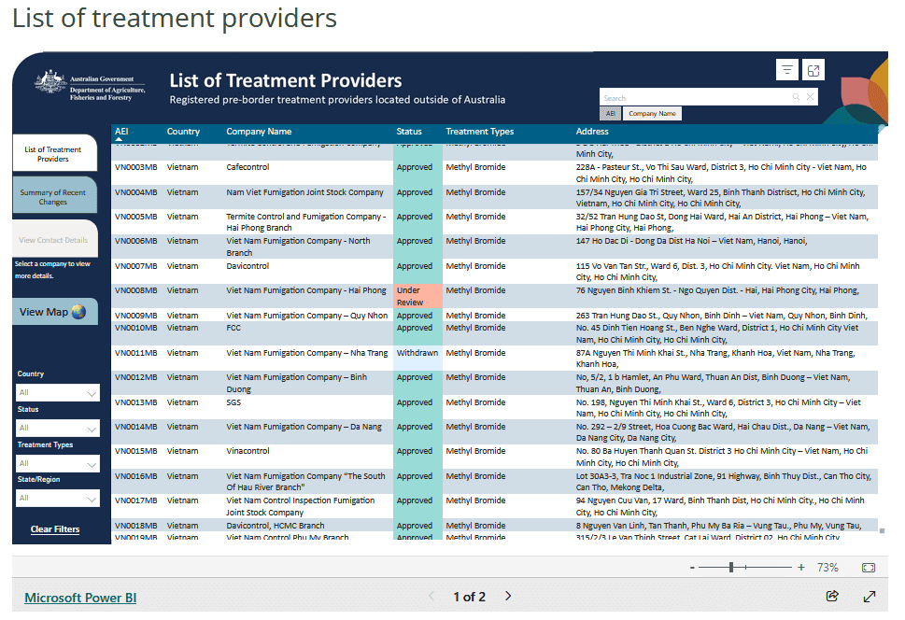Screen dimensions: 905x620
Task: Toggle the Company Name search field option
Action: (652, 114)
